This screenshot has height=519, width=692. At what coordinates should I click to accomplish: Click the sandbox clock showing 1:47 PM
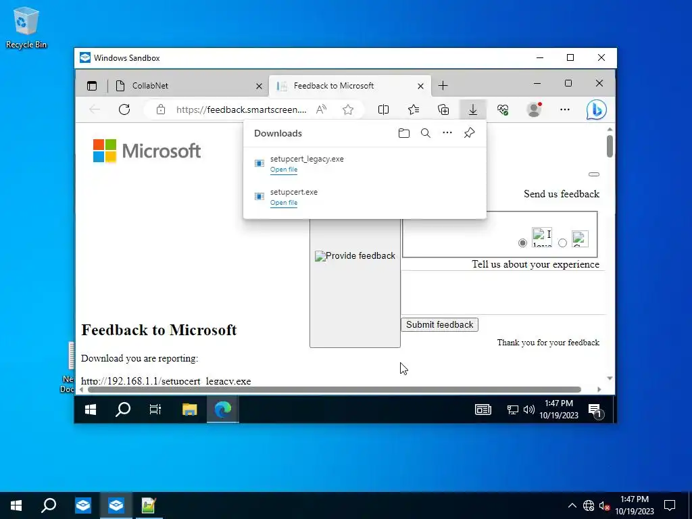(558, 409)
